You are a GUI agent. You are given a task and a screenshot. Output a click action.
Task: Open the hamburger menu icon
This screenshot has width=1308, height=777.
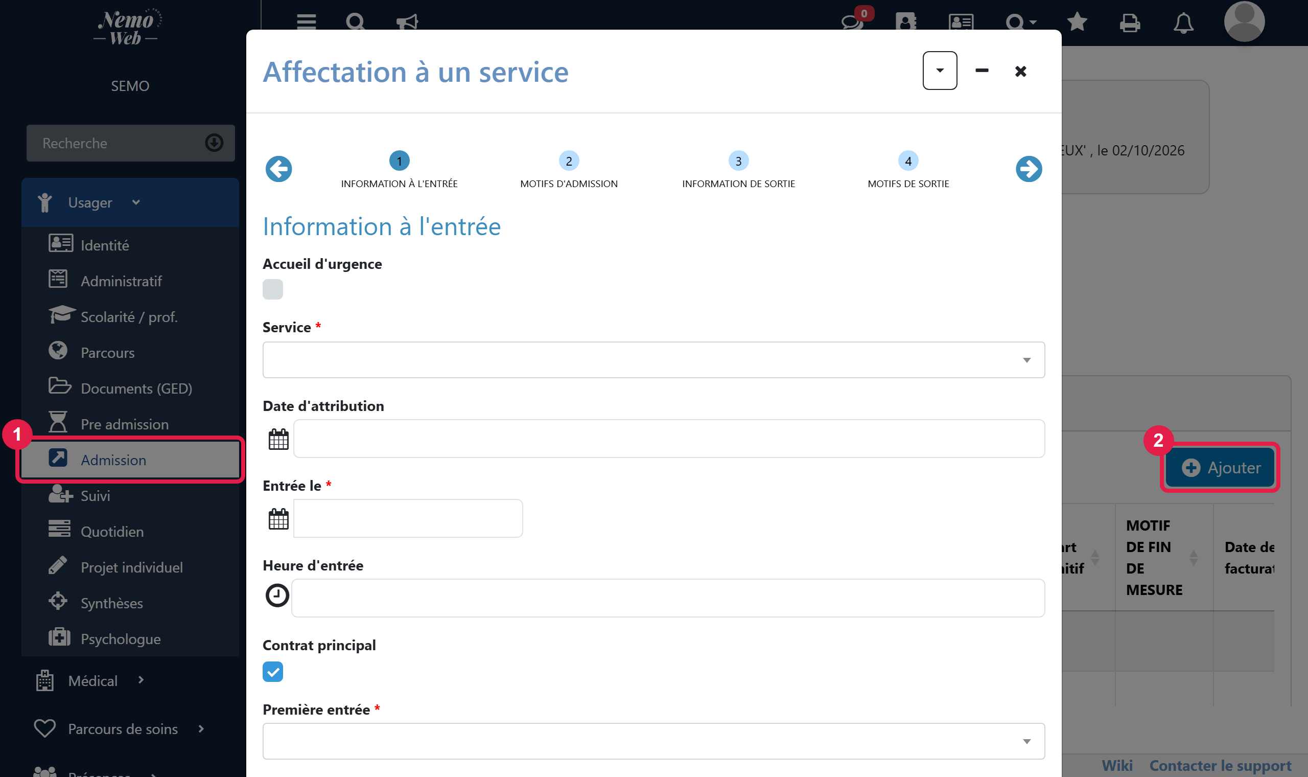point(306,22)
